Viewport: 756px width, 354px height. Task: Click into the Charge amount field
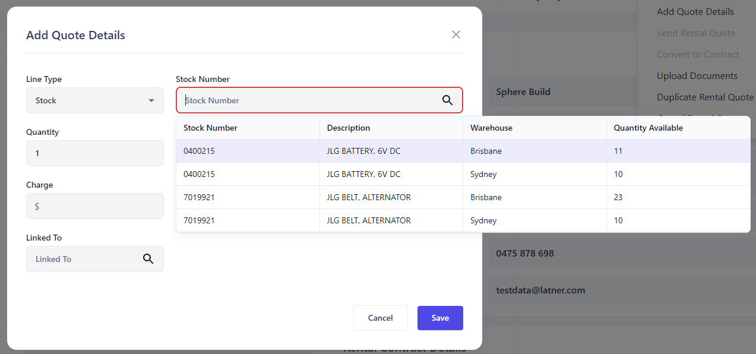pos(95,206)
